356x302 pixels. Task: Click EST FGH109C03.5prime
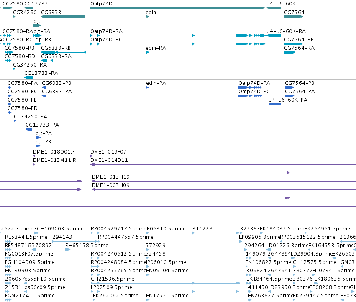pyautogui.click(x=36, y=233)
